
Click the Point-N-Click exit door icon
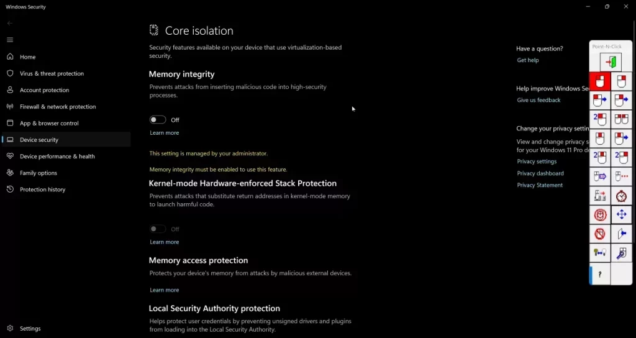pos(611,62)
